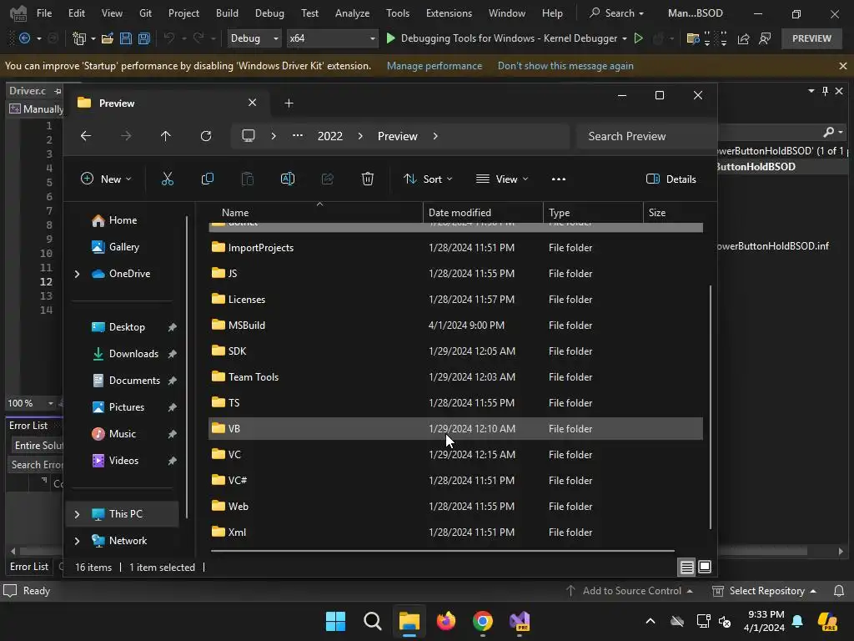Click Select Repository in status bar
The width and height of the screenshot is (854, 641).
[x=765, y=591]
